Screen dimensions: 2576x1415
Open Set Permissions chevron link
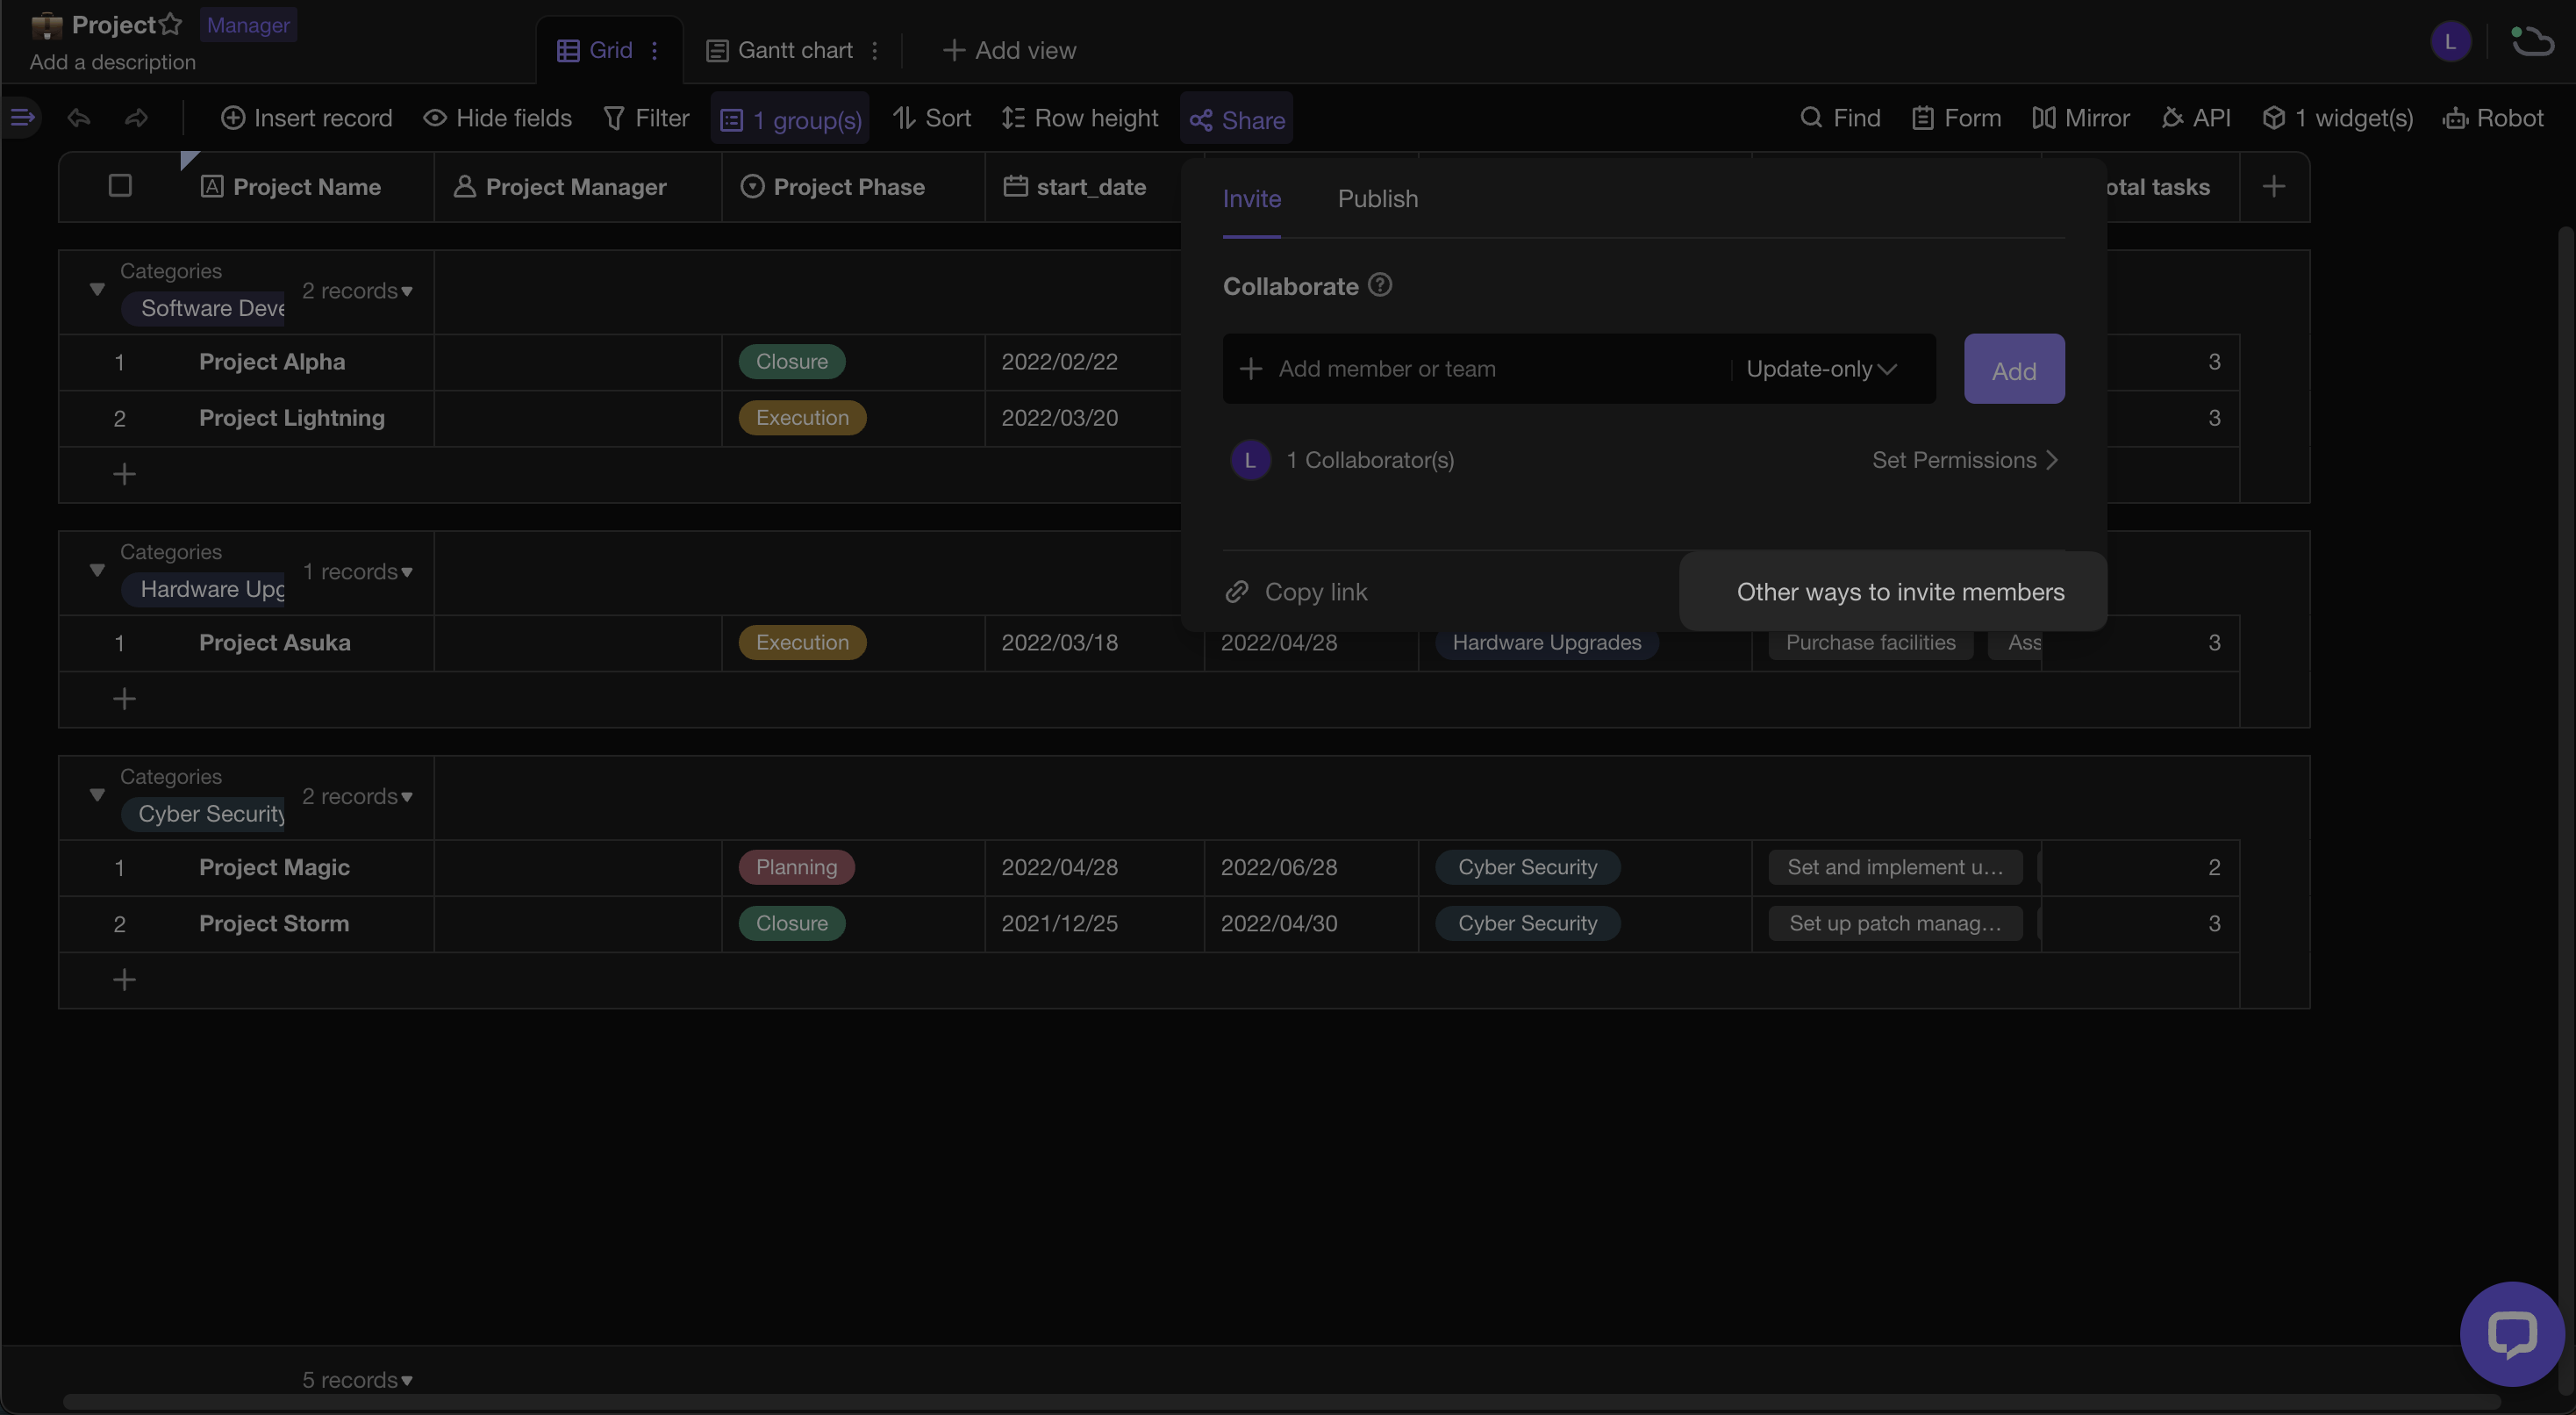tap(1964, 460)
